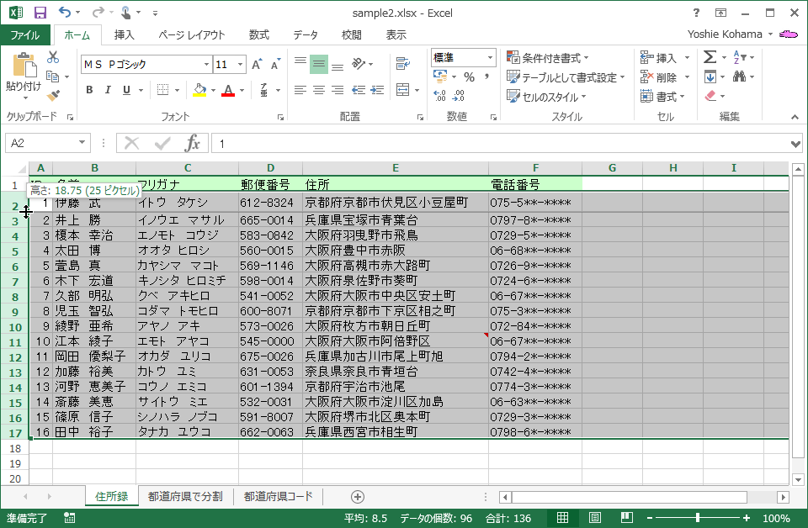The height and width of the screenshot is (528, 808).
Task: Click the Redo arrow icon
Action: click(98, 13)
